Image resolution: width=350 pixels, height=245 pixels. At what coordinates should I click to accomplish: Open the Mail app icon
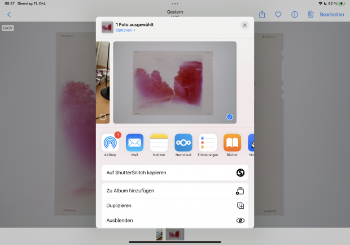[134, 143]
